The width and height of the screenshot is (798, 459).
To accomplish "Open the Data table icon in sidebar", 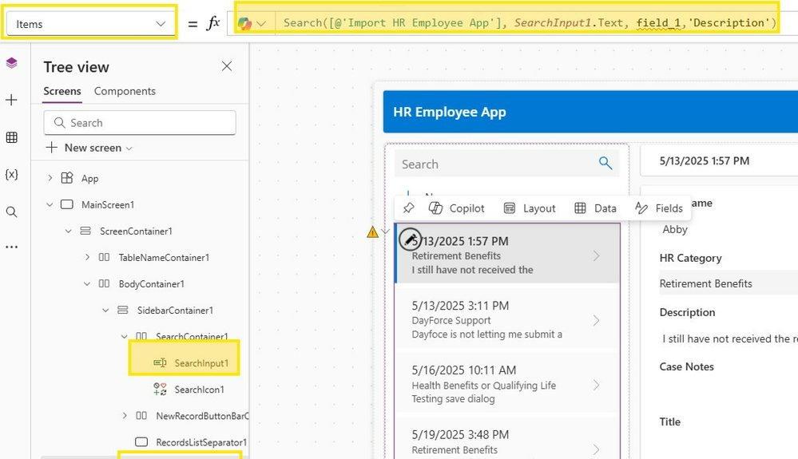I will tap(12, 137).
